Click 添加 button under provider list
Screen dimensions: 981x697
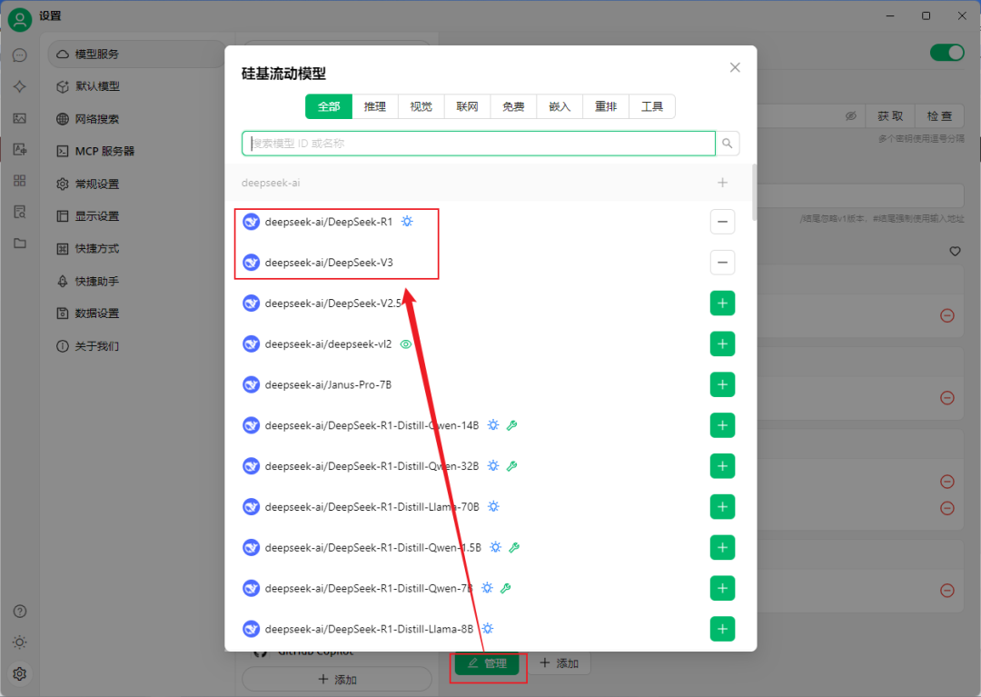337,680
